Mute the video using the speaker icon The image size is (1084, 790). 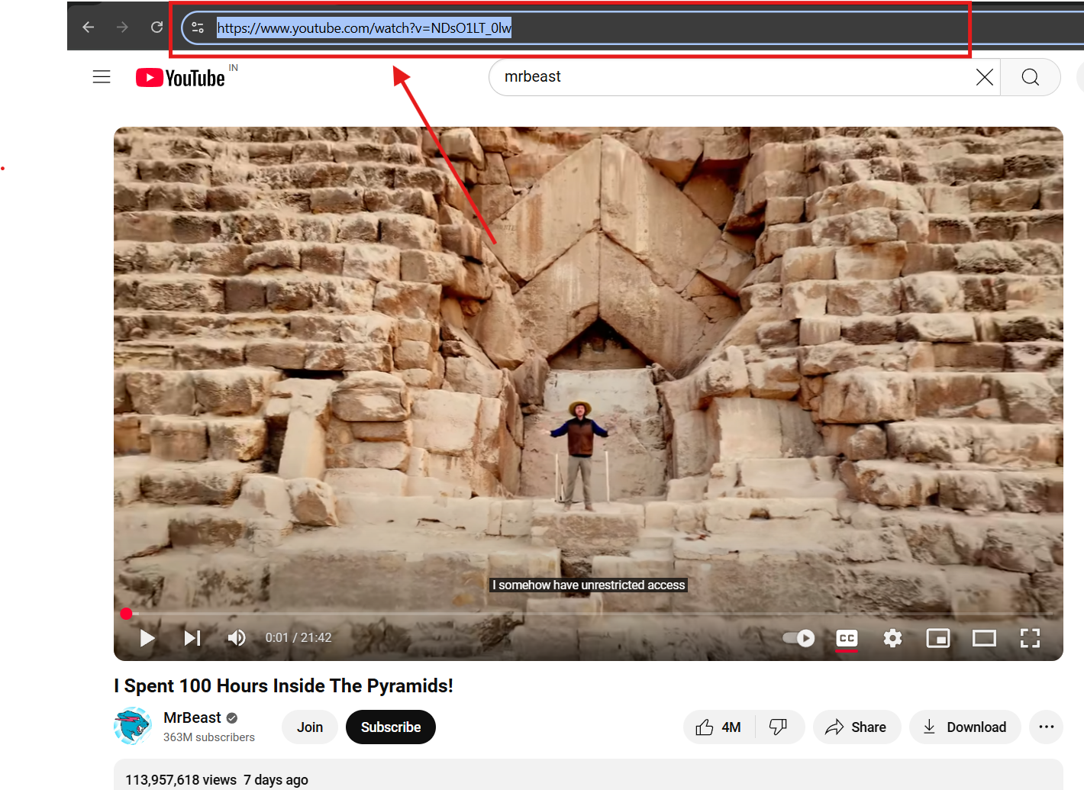(x=237, y=637)
